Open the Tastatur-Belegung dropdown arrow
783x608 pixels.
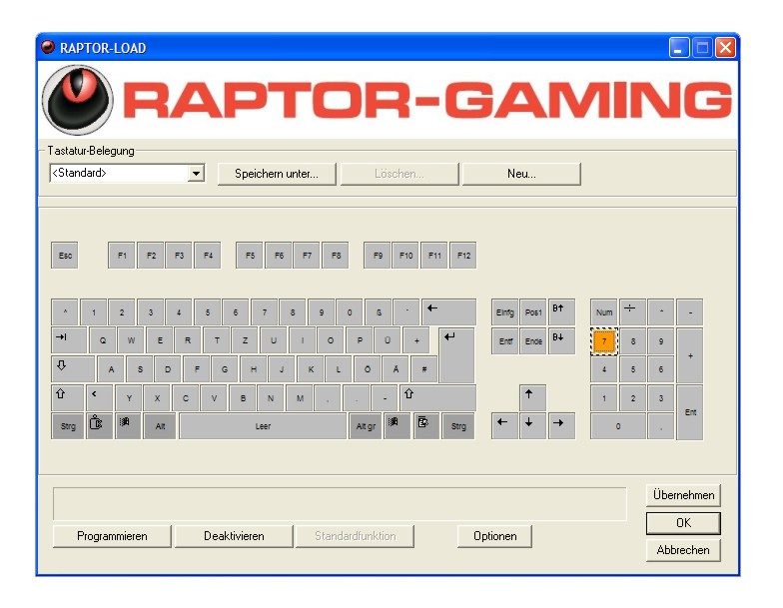click(x=196, y=174)
